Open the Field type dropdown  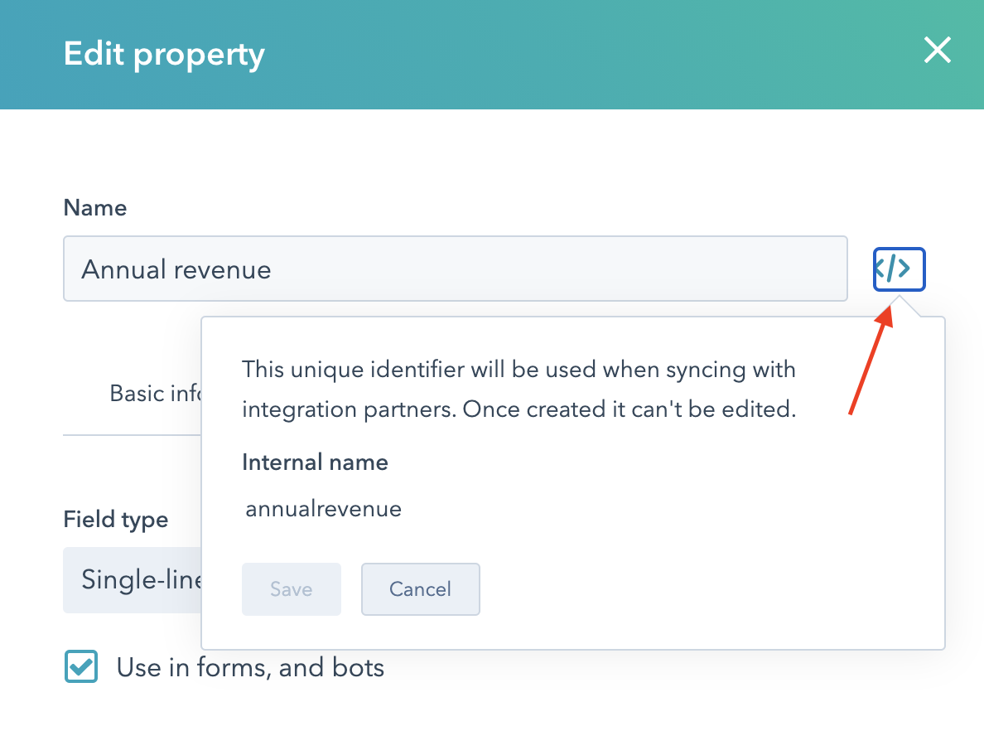click(133, 579)
